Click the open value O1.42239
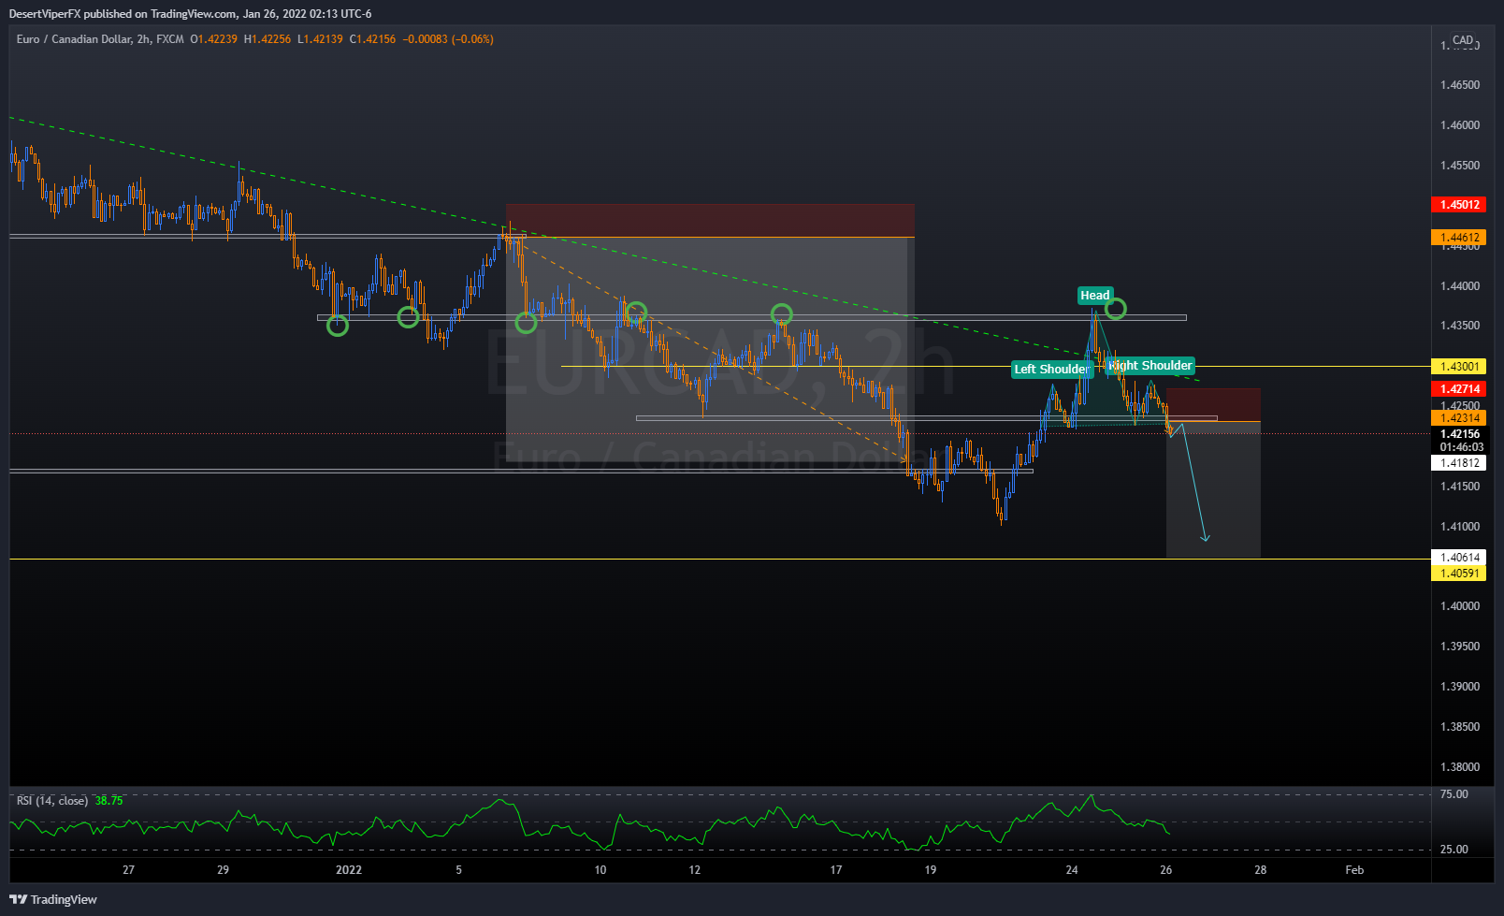The image size is (1504, 916). tap(213, 39)
